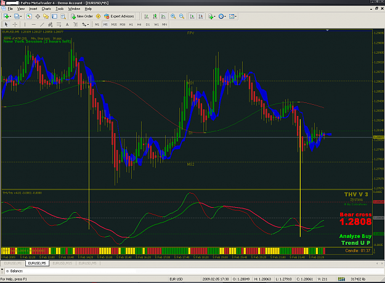Select the Cursor arrow tool
This screenshot has width=385, height=283.
click(6, 24)
